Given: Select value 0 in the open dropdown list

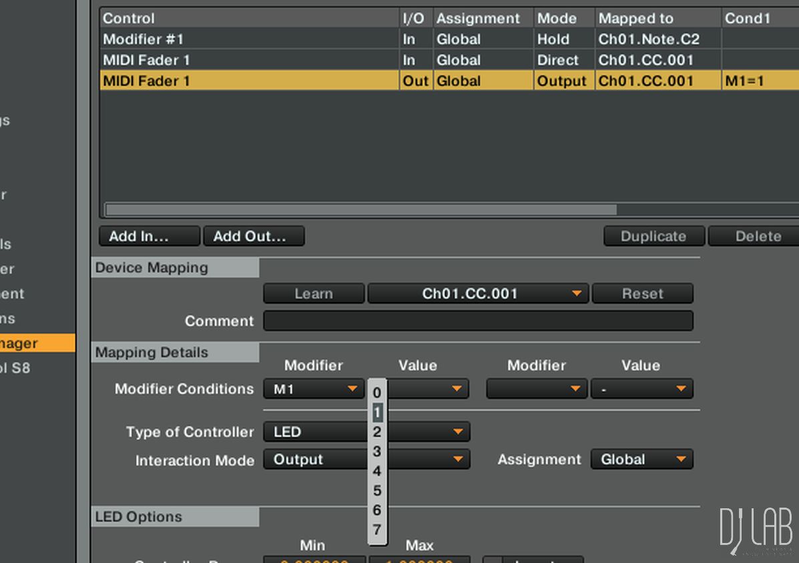Looking at the screenshot, I should (x=377, y=392).
